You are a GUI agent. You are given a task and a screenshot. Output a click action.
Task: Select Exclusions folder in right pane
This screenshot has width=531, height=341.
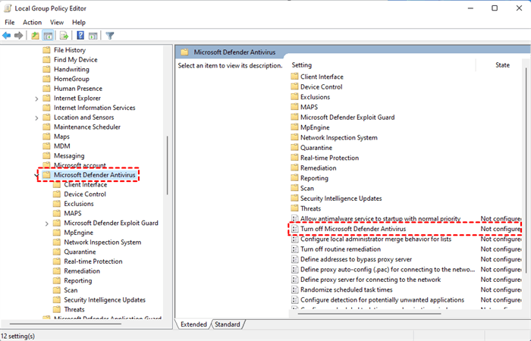tap(315, 97)
